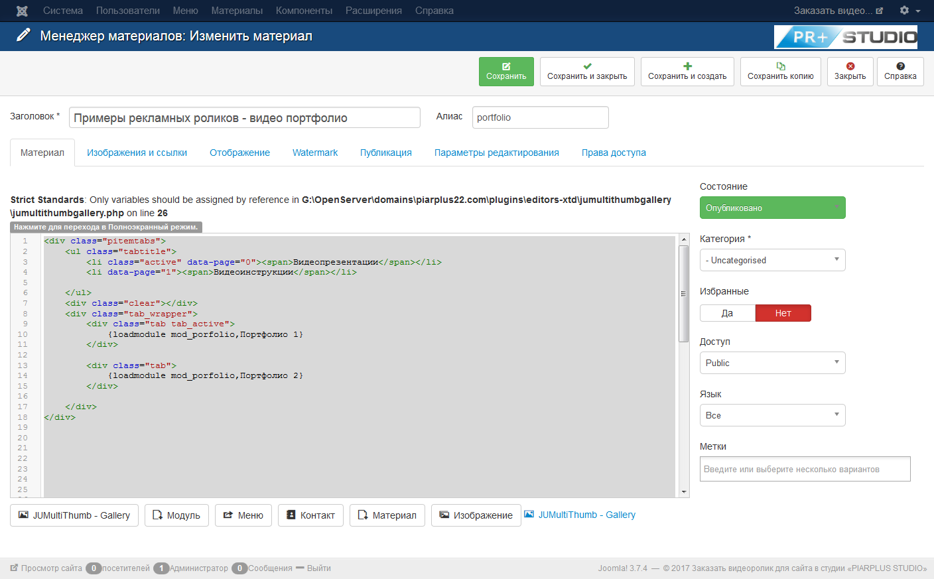Screen dimensions: 934x579
Task: Expand the Состояние status dropdown
Action: (772, 208)
